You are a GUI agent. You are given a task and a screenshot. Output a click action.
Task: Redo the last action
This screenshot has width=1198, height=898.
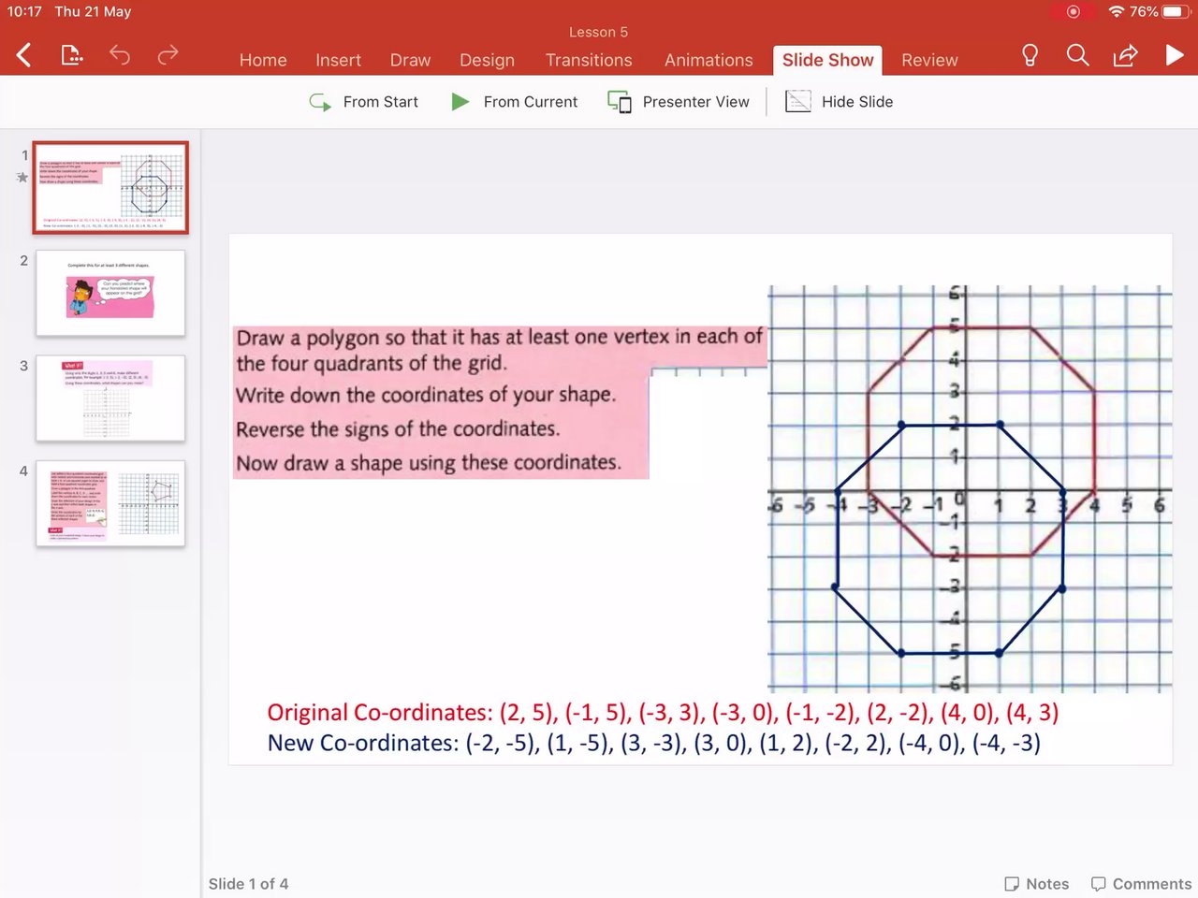[168, 56]
